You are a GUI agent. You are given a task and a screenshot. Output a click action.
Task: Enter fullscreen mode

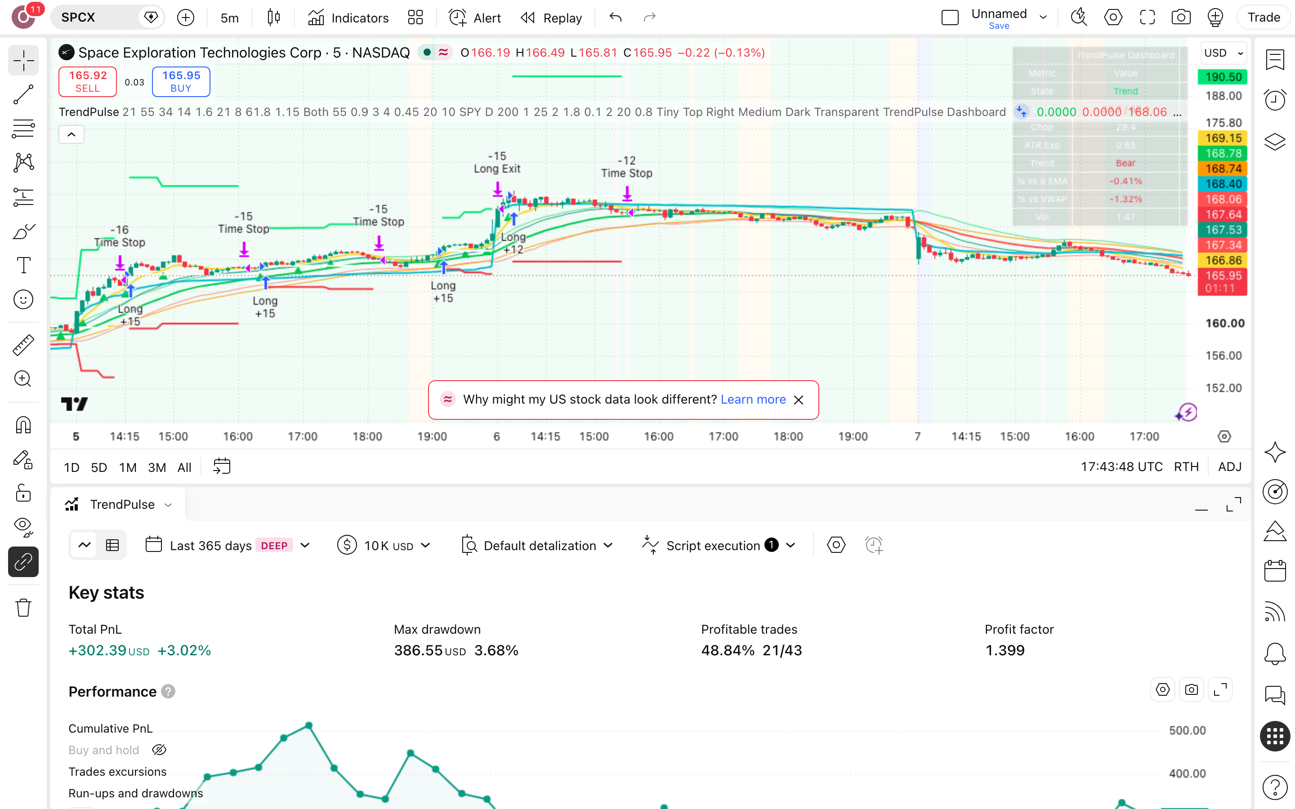pyautogui.click(x=1148, y=18)
